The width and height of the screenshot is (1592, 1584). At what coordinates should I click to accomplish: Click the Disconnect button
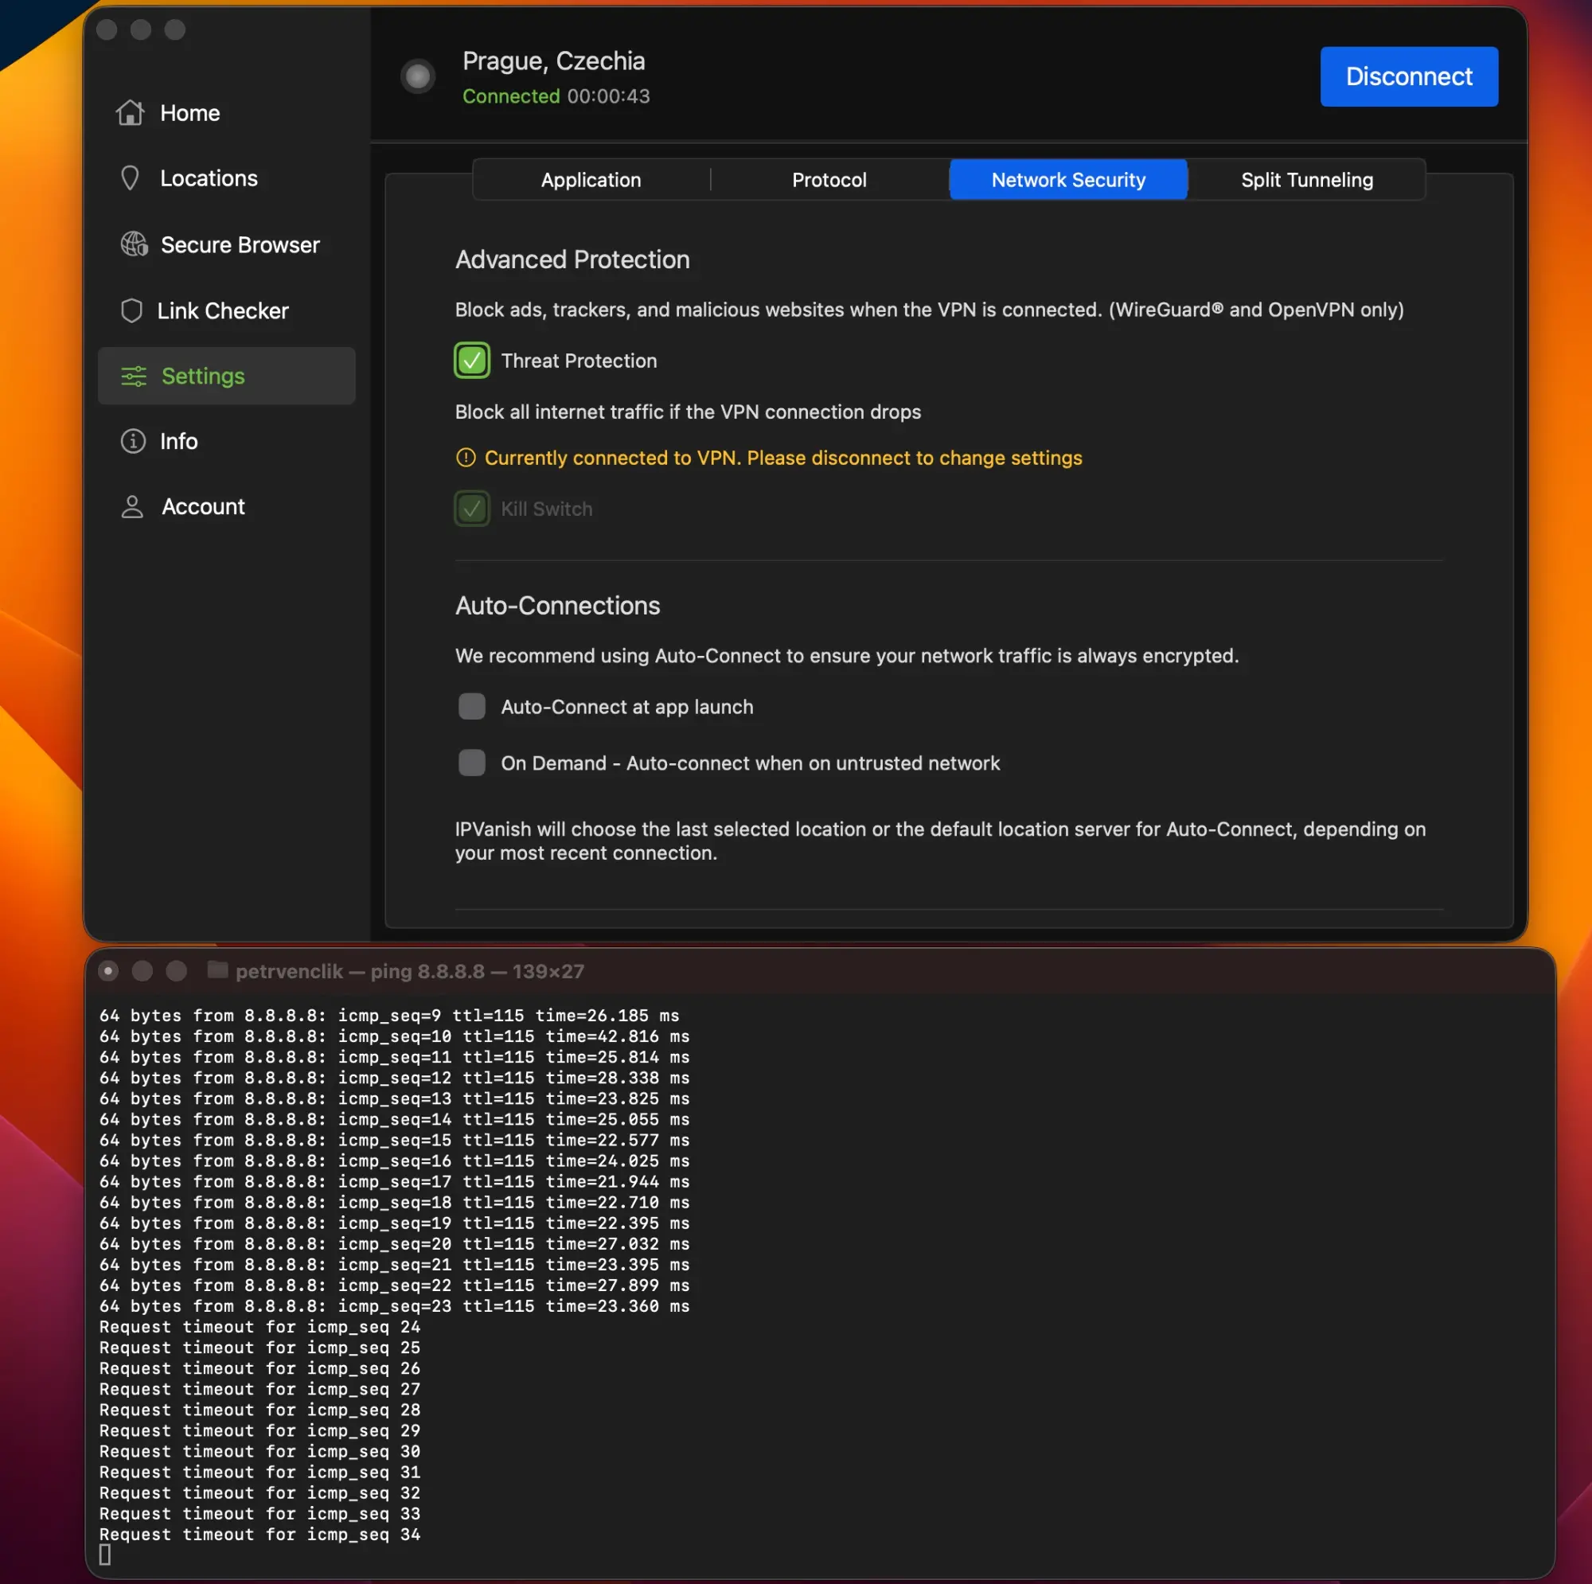click(x=1408, y=76)
